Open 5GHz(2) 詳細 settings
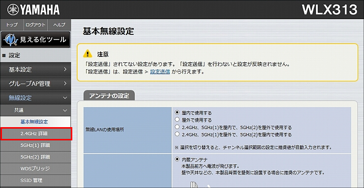This screenshot has width=364, height=188. coord(35,157)
